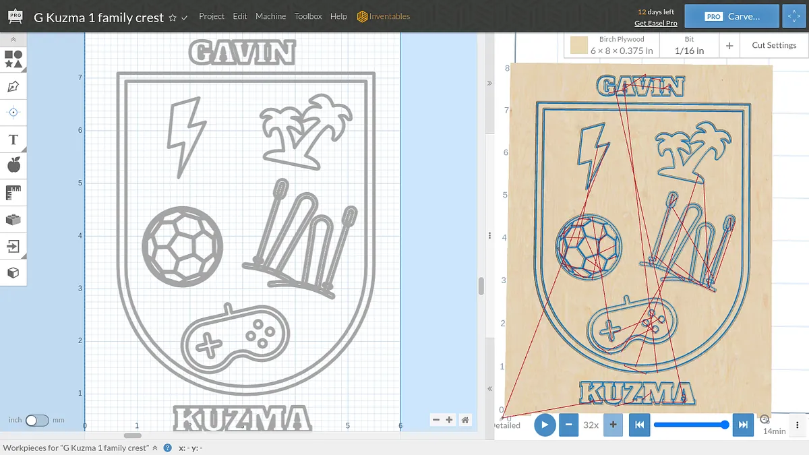Reset canvas view with home button
Screen dimensions: 809x455
click(465, 420)
